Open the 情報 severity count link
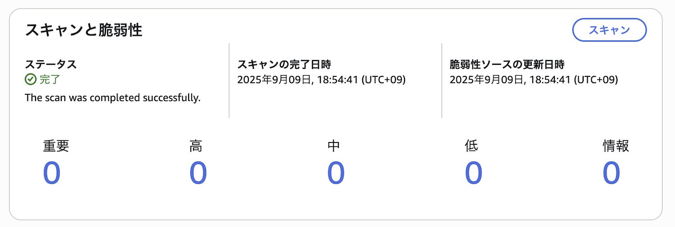 tap(611, 173)
